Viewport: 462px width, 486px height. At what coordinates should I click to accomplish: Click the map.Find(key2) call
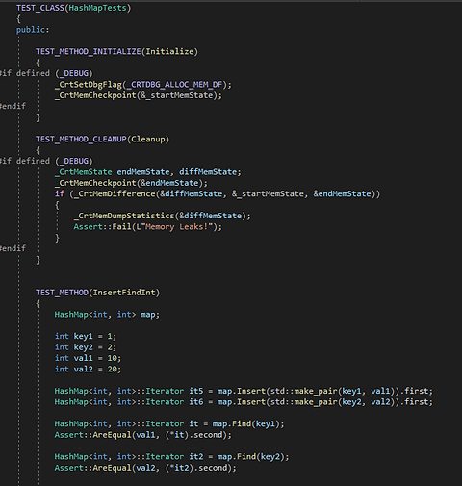click(251, 456)
